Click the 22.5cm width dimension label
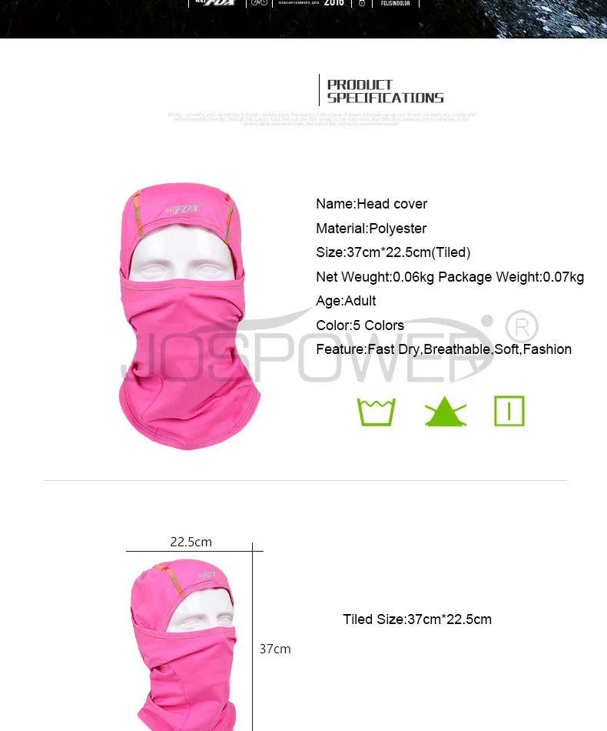 191,542
